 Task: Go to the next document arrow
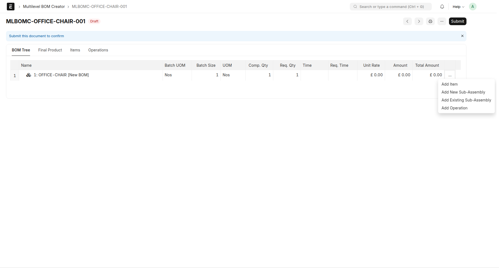[419, 21]
